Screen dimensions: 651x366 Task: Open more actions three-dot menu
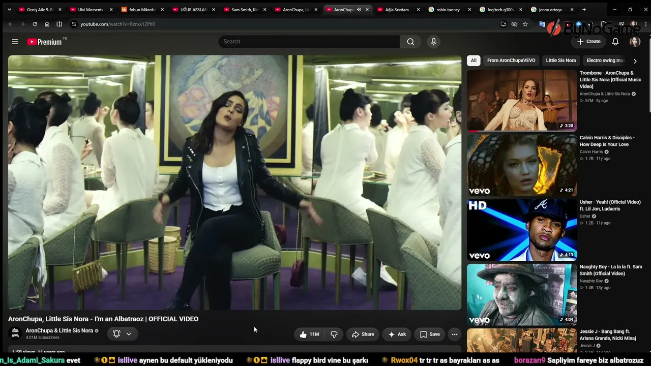tap(455, 334)
